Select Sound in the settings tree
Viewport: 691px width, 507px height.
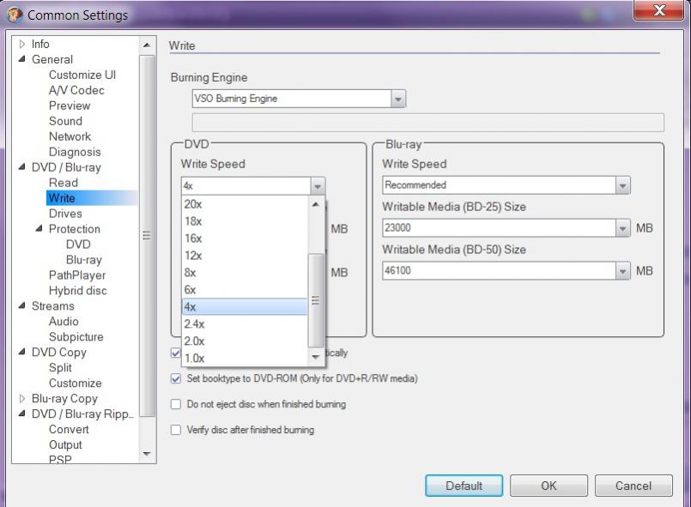(x=65, y=121)
